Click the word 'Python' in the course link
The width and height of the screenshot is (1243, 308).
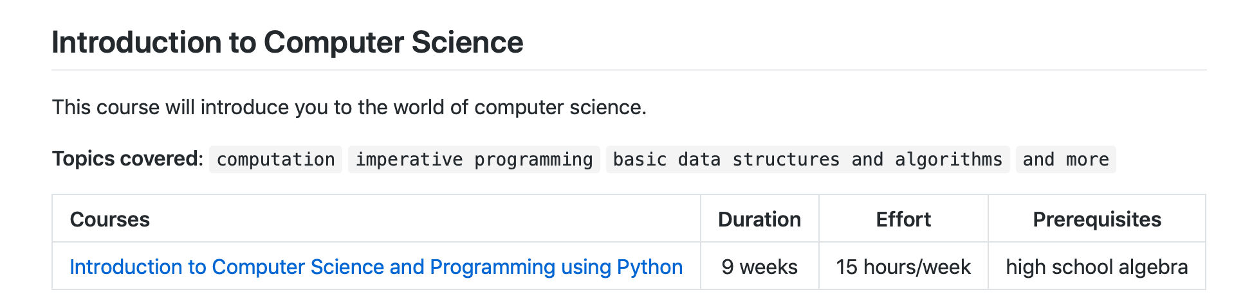(650, 267)
